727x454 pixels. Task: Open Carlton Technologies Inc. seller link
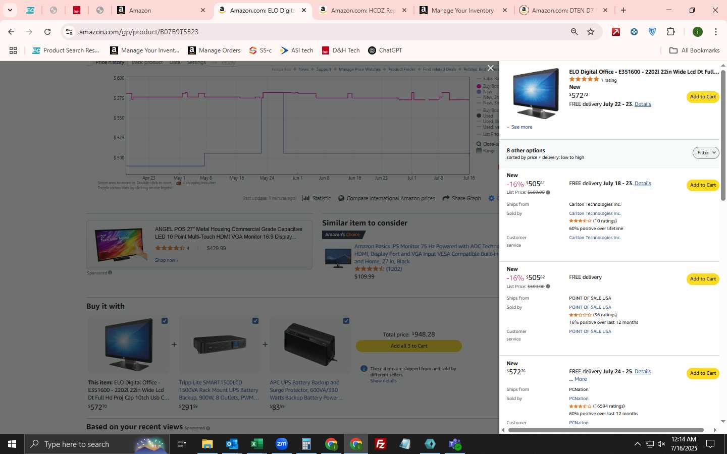[x=595, y=213]
